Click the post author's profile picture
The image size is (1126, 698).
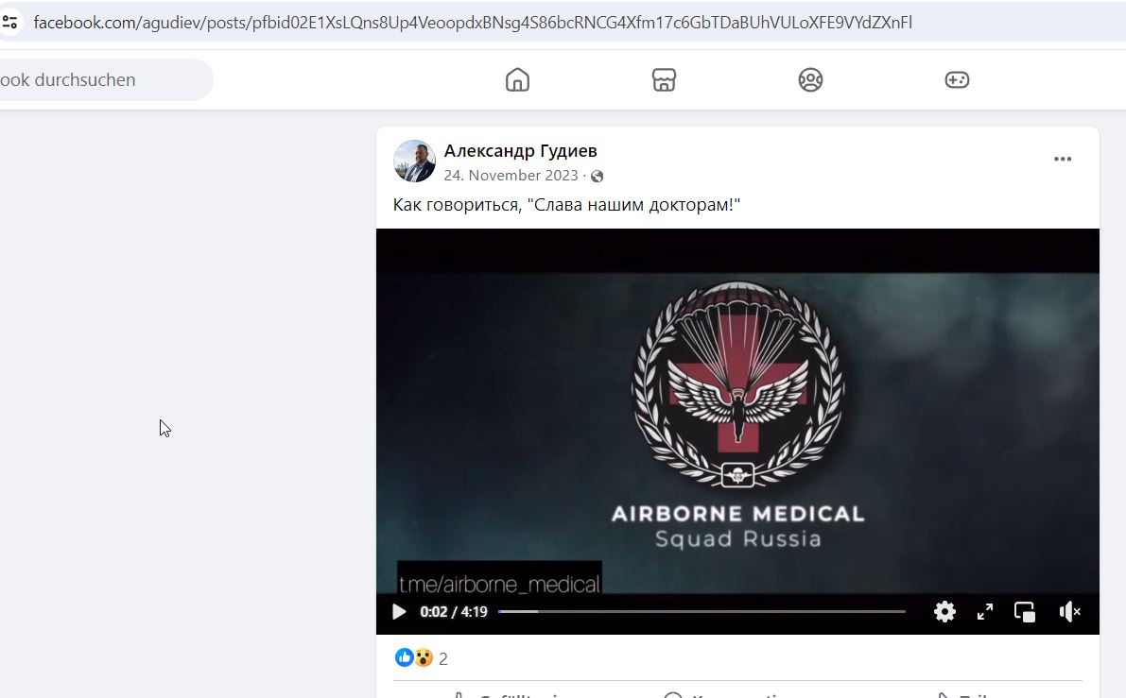[x=414, y=162]
